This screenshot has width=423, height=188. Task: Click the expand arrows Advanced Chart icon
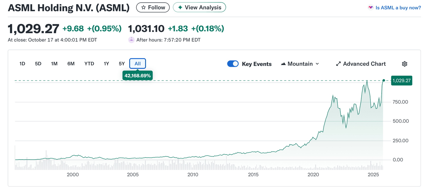click(338, 64)
